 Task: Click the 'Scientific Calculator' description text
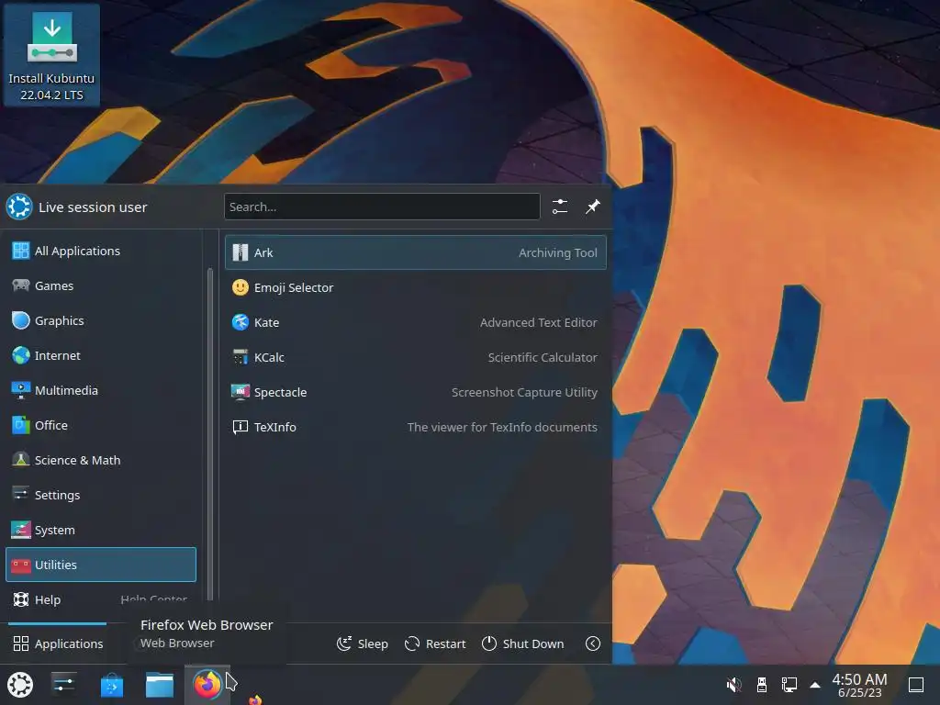coord(543,357)
